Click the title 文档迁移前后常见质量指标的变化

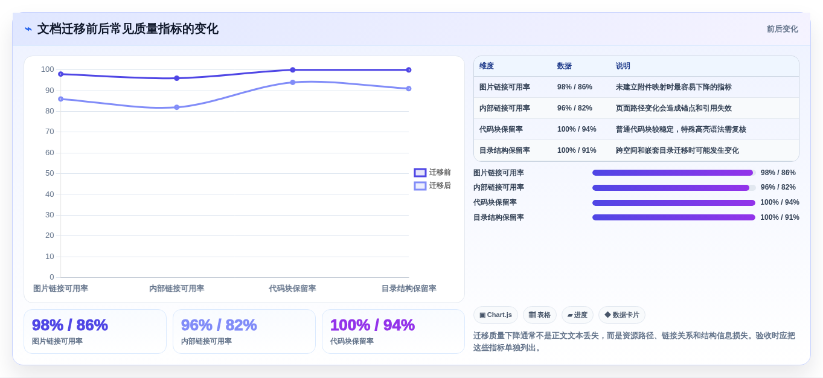[x=128, y=29]
